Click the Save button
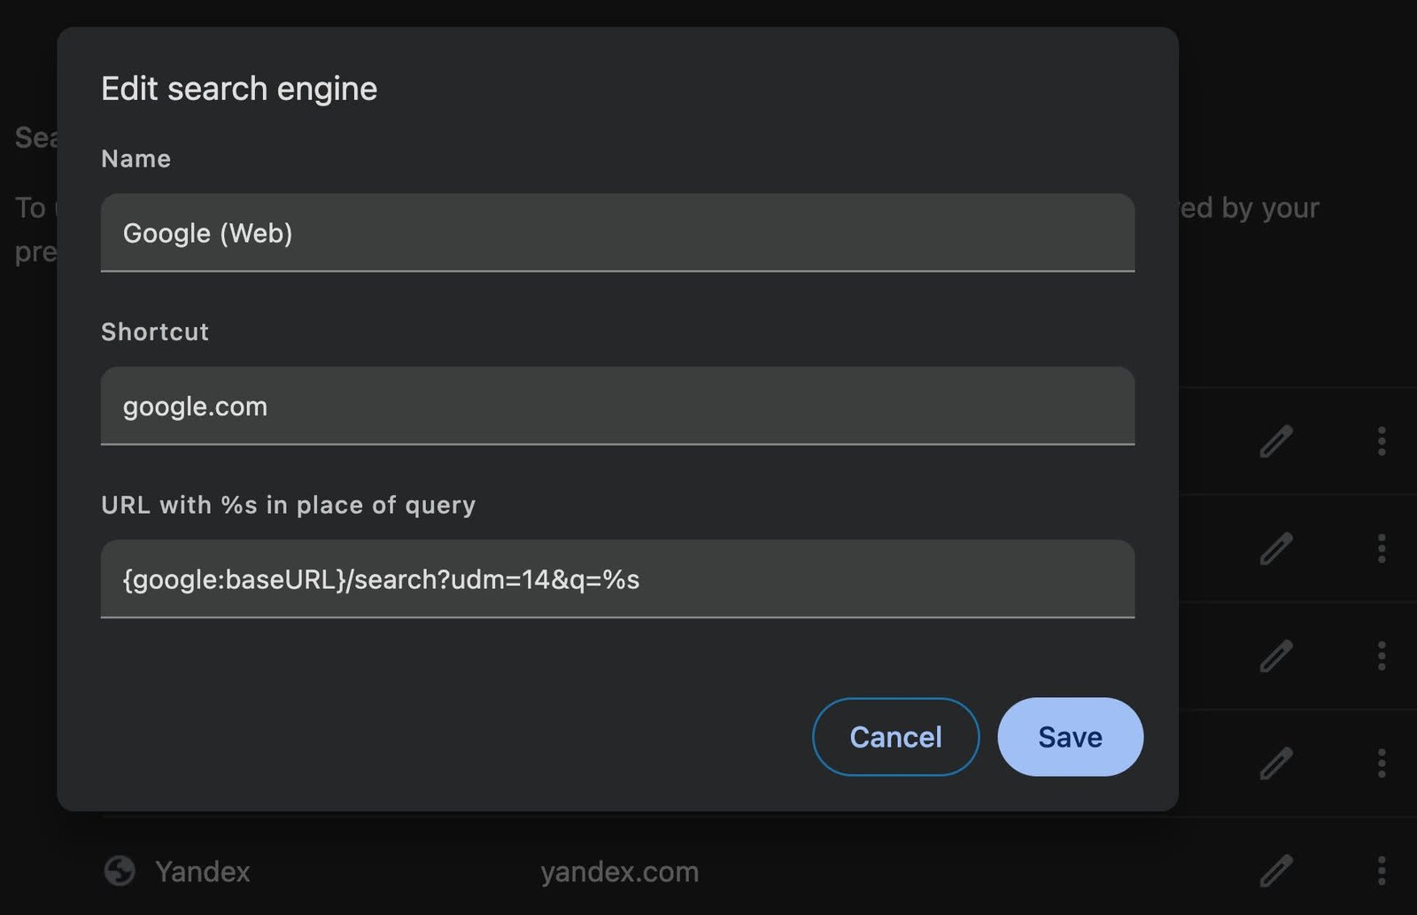 point(1070,736)
